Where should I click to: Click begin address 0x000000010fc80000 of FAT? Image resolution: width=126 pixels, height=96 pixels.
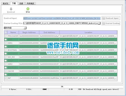pos(29,78)
